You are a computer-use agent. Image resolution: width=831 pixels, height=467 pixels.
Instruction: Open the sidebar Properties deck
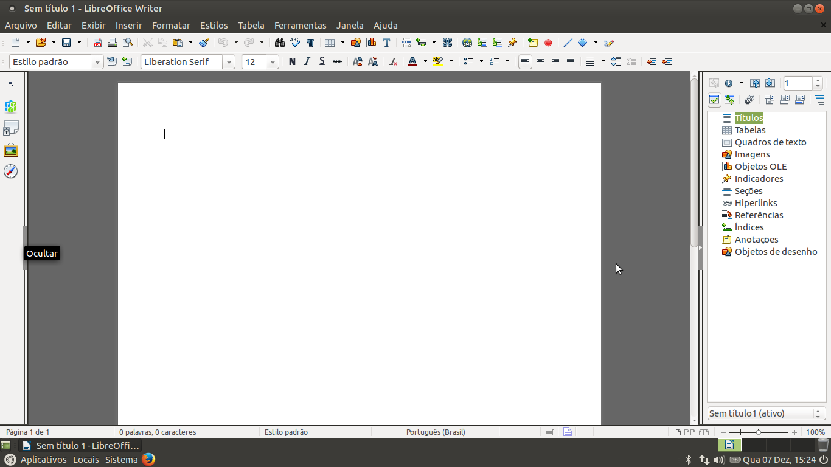click(x=11, y=108)
